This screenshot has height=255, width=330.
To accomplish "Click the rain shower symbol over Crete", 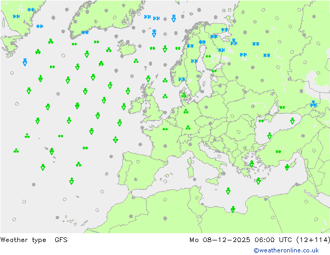I will click(259, 181).
